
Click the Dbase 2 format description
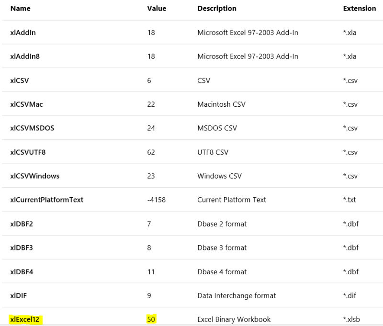[x=222, y=224]
